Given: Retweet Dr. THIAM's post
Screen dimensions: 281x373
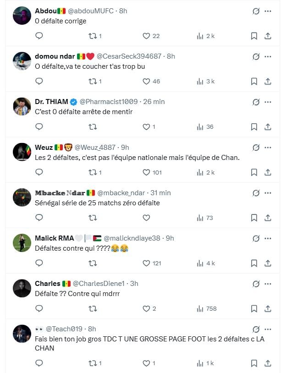Looking at the screenshot, I should click(93, 126).
